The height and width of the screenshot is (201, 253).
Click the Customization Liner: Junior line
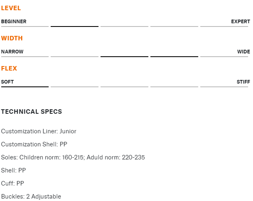[x=39, y=131]
